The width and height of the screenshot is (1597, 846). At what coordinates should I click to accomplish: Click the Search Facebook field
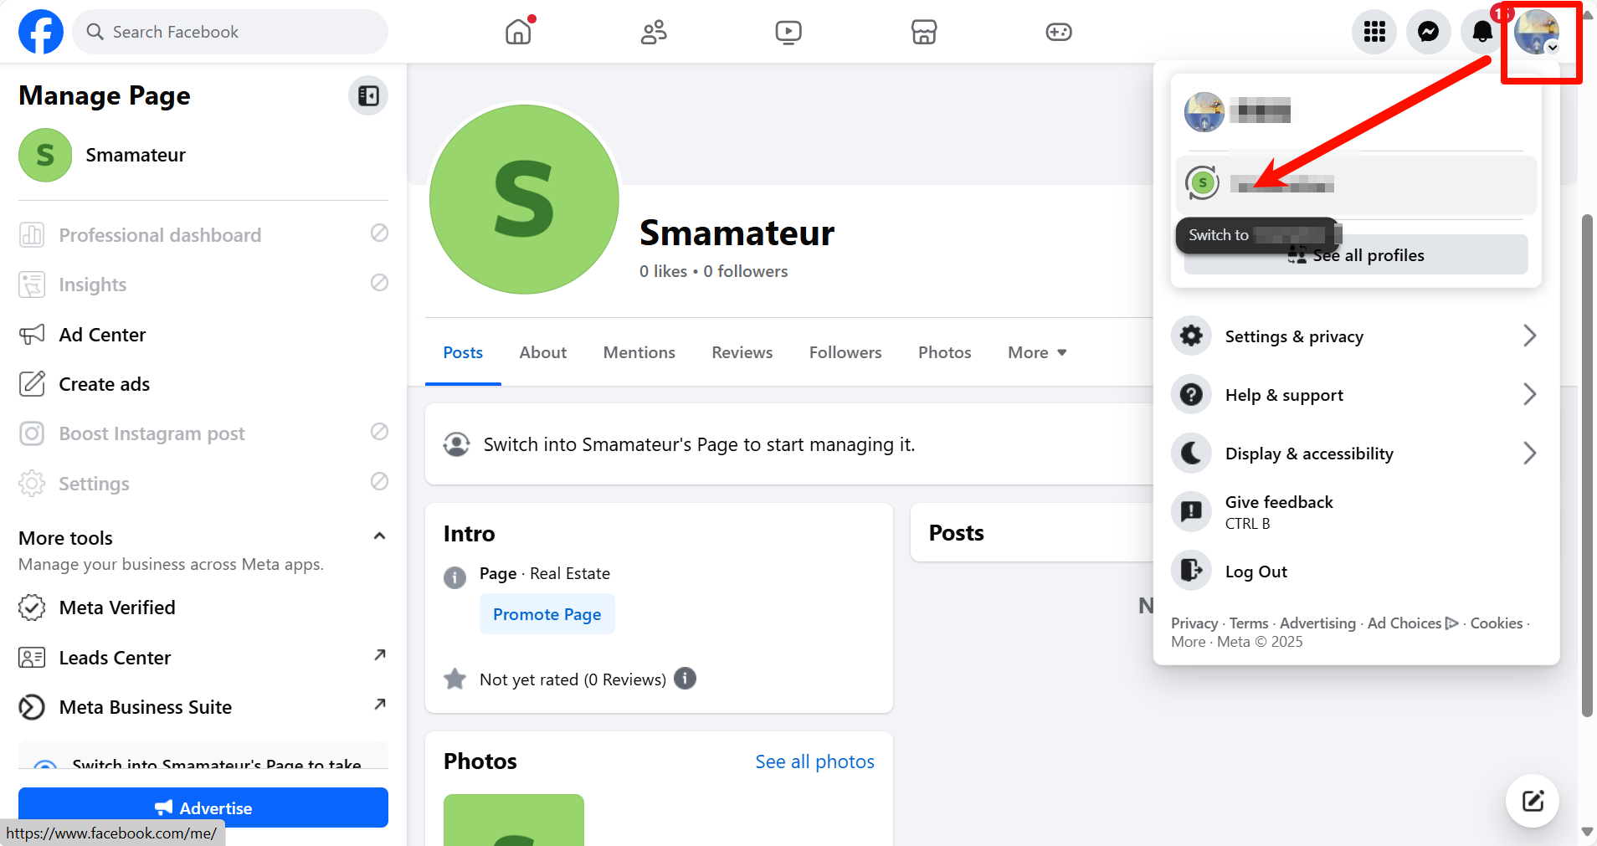click(230, 32)
